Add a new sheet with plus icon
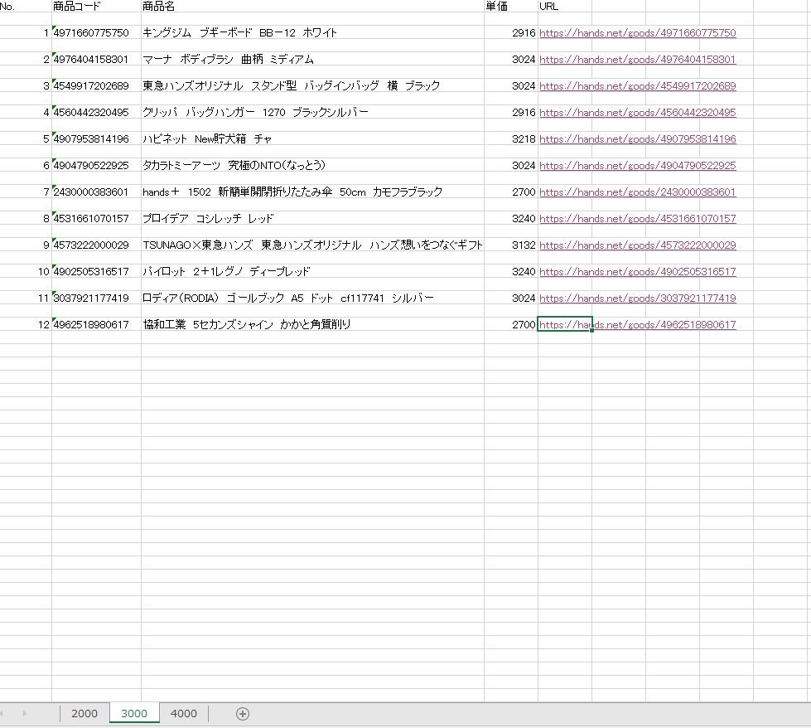 click(x=243, y=714)
